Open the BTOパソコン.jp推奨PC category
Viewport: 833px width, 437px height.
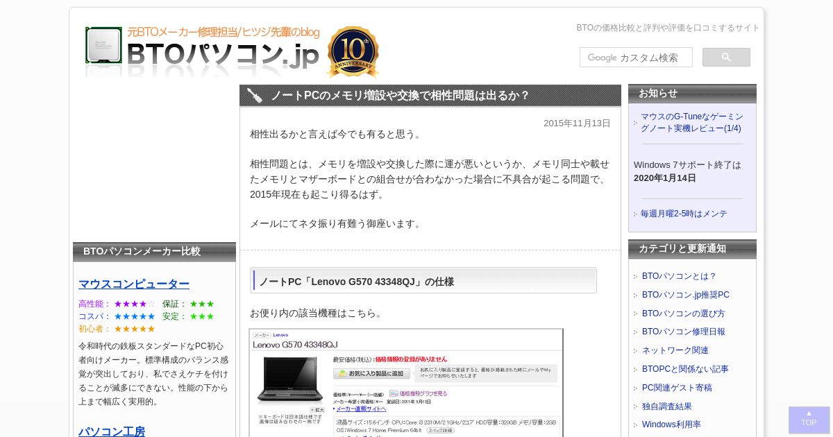[x=686, y=295]
